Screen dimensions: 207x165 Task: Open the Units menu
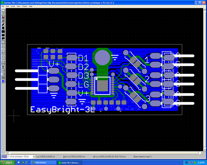click(x=13, y=6)
